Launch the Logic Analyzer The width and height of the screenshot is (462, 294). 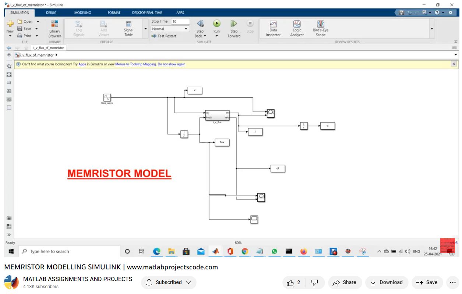click(297, 28)
